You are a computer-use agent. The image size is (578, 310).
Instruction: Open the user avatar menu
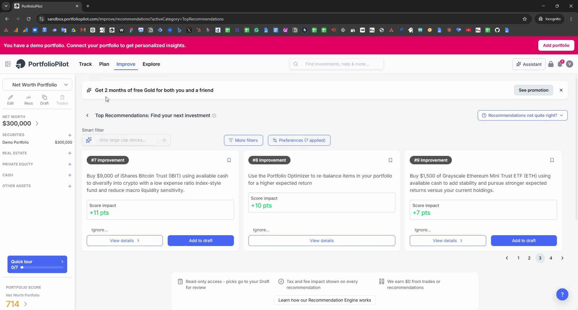[570, 64]
